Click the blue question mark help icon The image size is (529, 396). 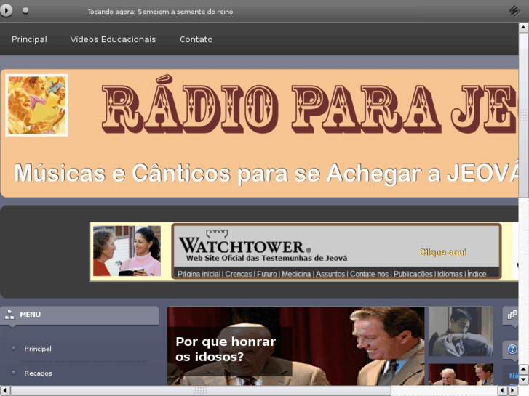tap(512, 349)
